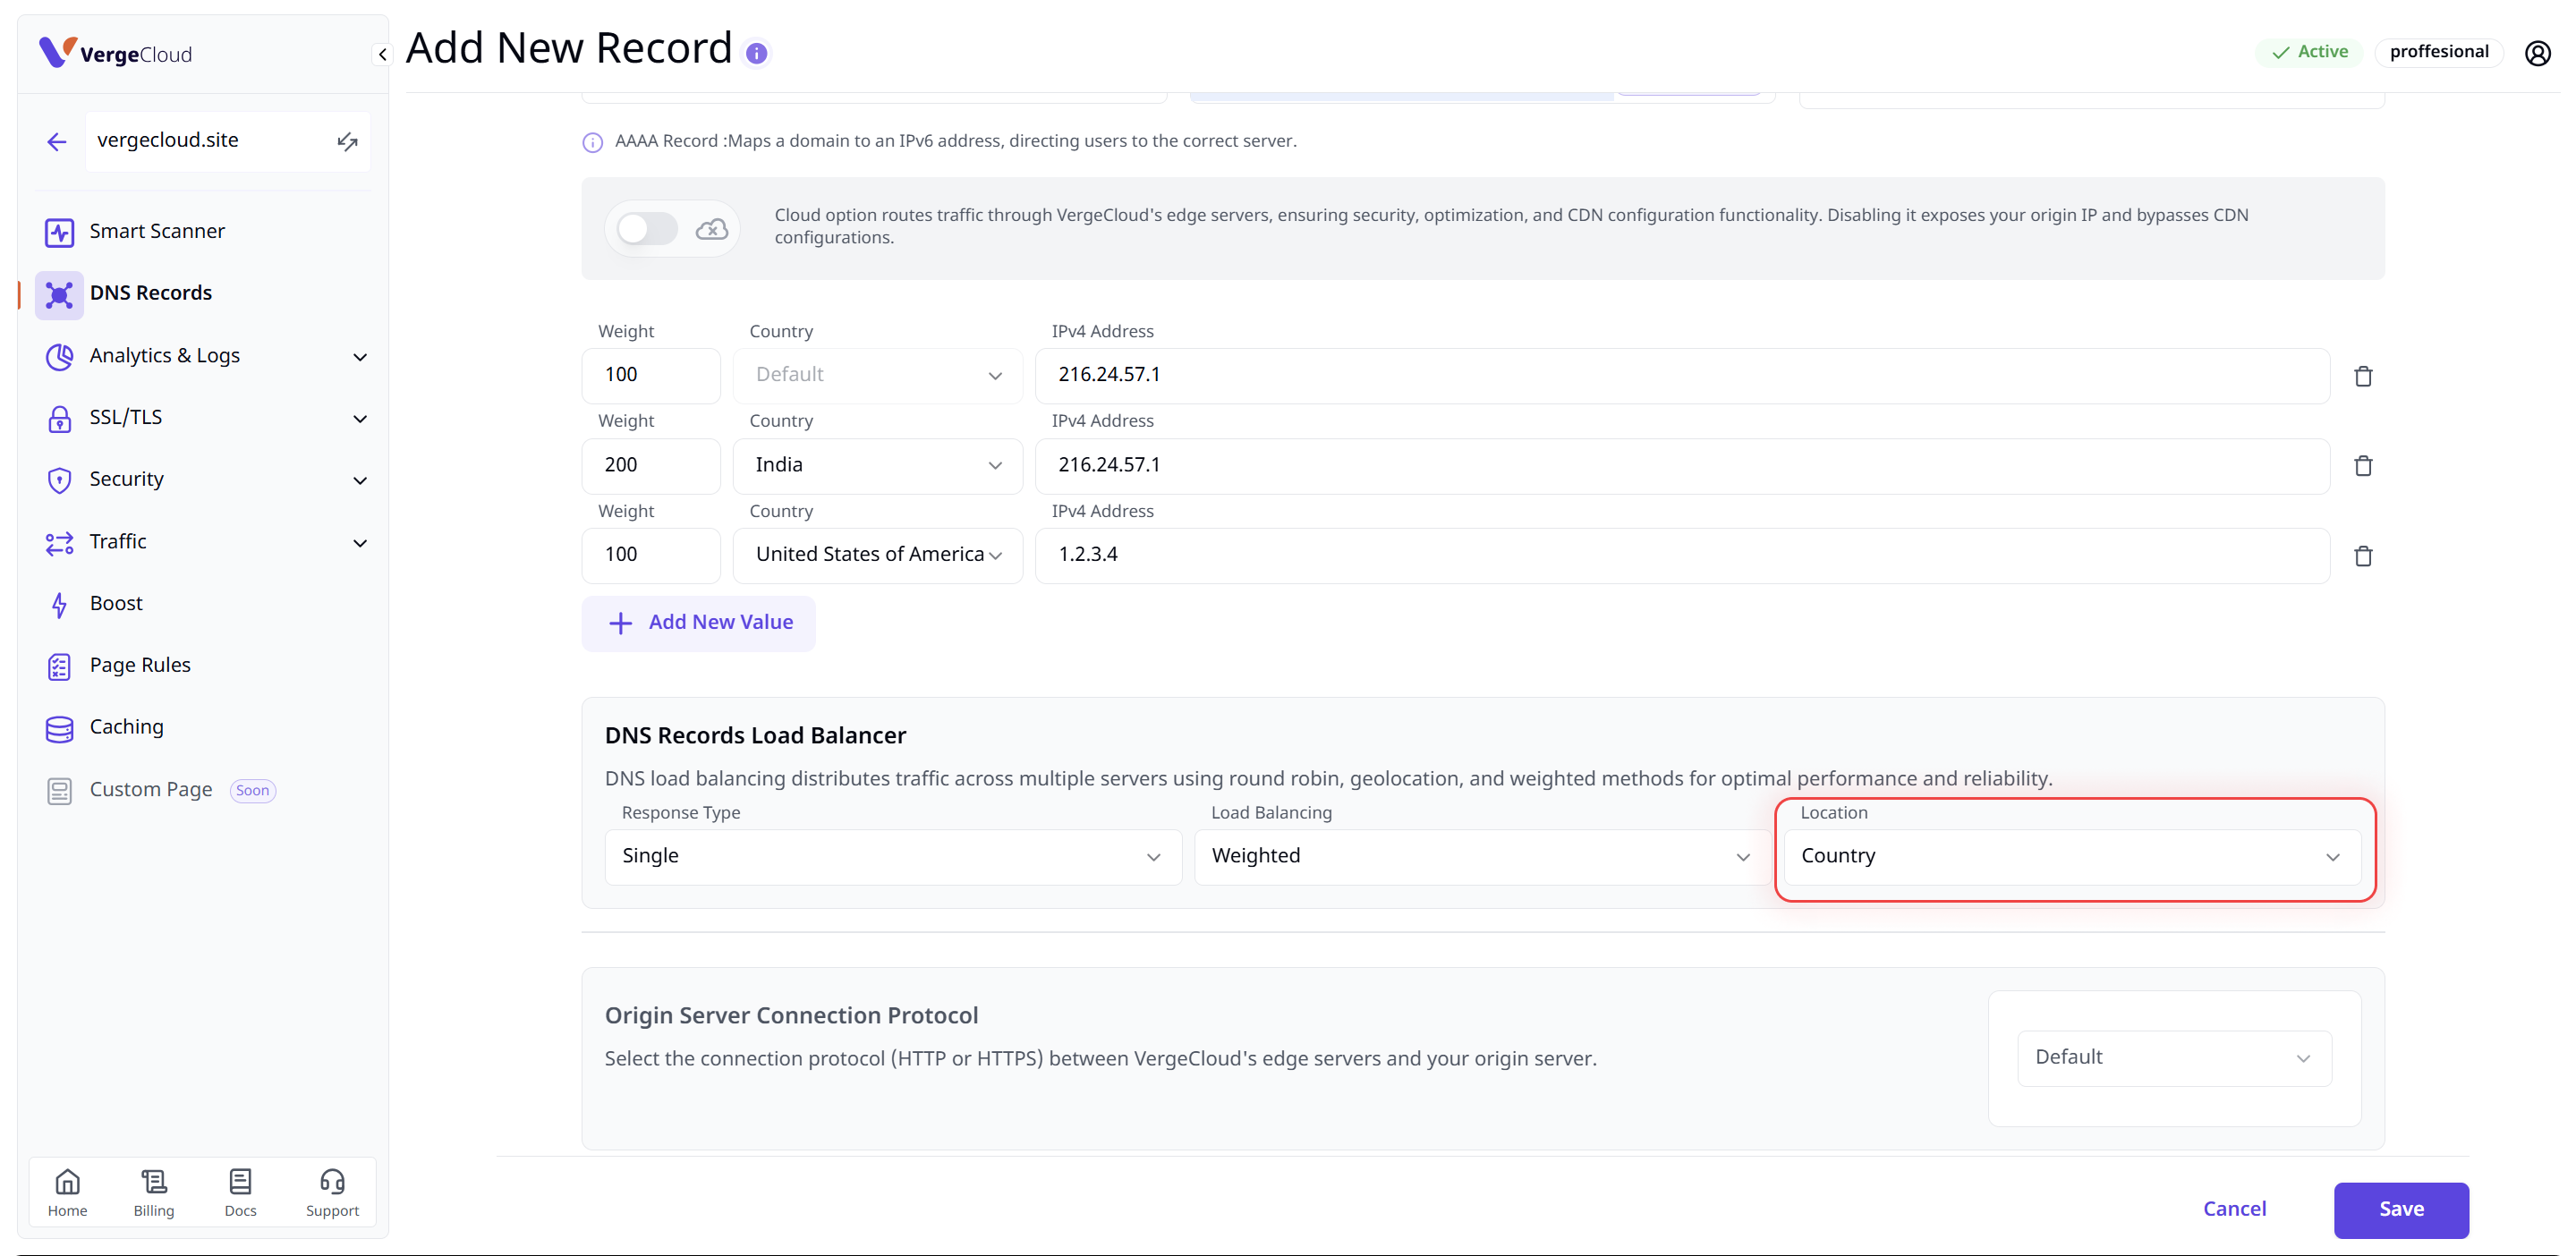
Task: Go back using the left arrow icon
Action: (x=57, y=142)
